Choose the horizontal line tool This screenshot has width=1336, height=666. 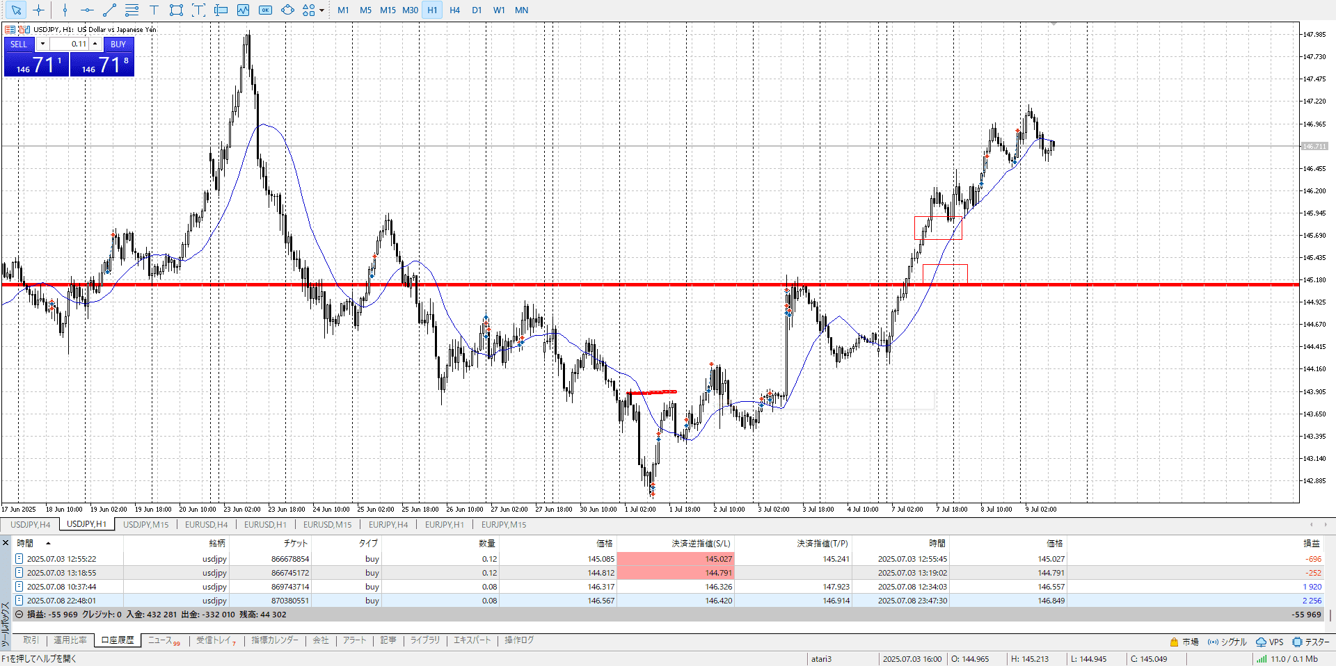click(87, 10)
